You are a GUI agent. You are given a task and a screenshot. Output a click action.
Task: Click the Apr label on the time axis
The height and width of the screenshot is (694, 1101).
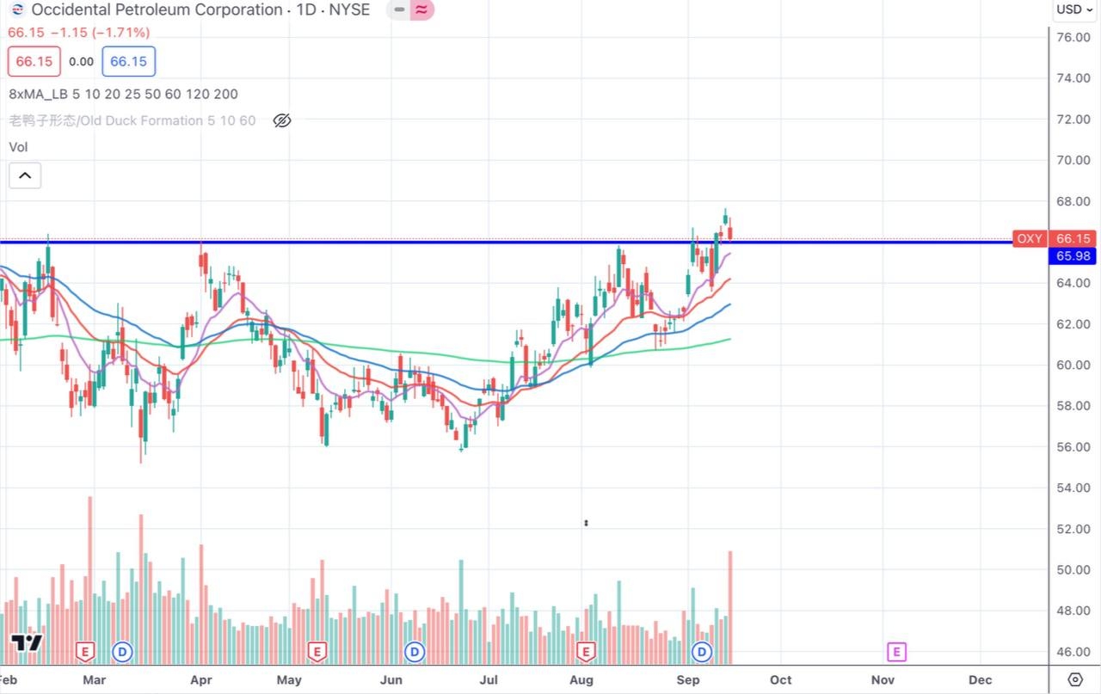pos(201,679)
